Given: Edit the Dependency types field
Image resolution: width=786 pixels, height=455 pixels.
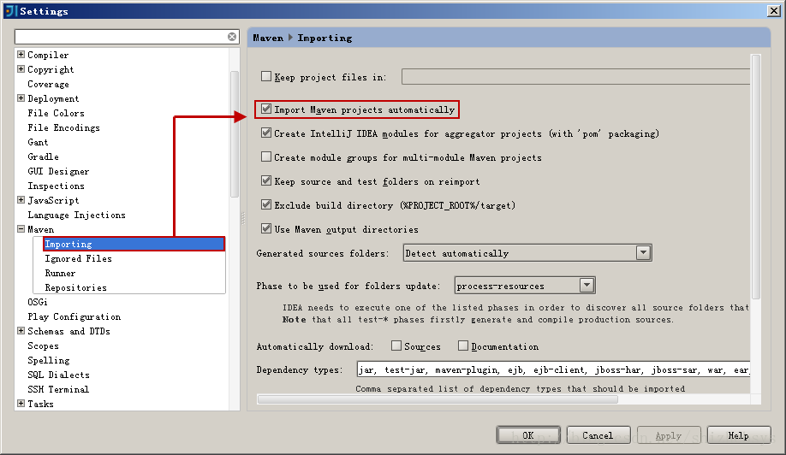Looking at the screenshot, I should [x=553, y=369].
